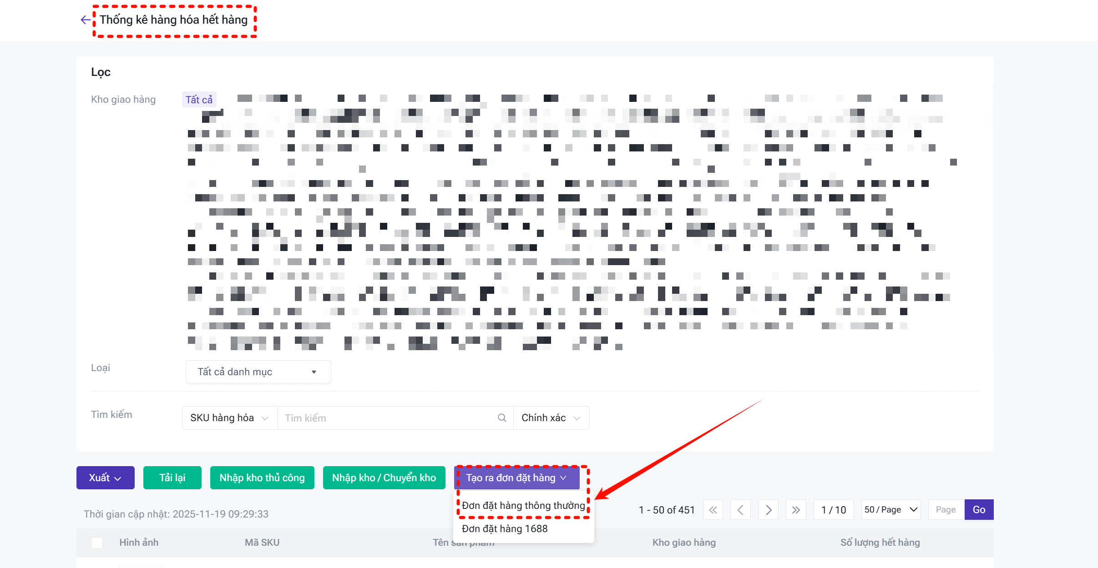Click the search magnifier icon

point(502,418)
